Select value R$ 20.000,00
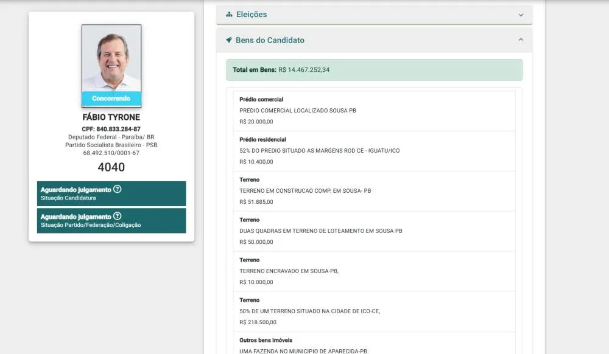 pos(256,122)
